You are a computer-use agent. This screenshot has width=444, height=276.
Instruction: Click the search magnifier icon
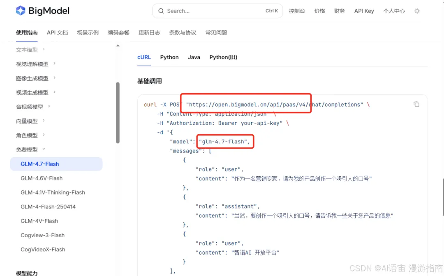161,11
